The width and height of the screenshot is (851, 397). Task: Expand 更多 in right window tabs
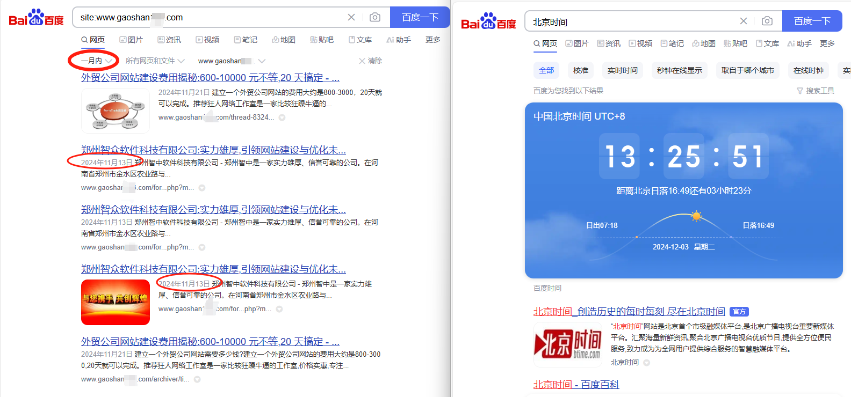click(827, 43)
